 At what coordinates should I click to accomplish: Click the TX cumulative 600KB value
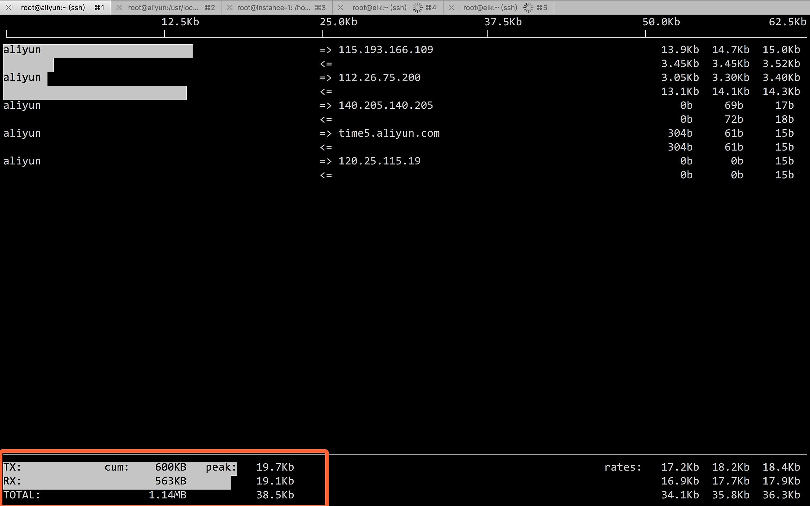tap(170, 467)
